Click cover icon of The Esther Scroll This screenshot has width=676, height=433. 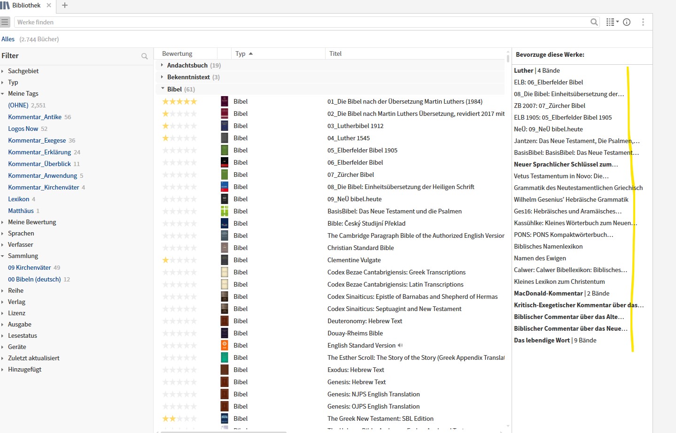pyautogui.click(x=225, y=358)
